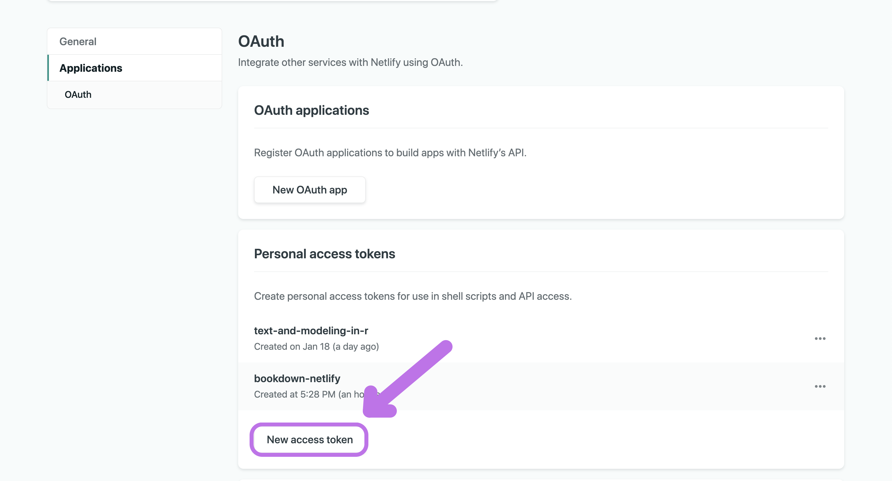The height and width of the screenshot is (481, 892).
Task: Click the New OAuth app button
Action: click(x=309, y=189)
